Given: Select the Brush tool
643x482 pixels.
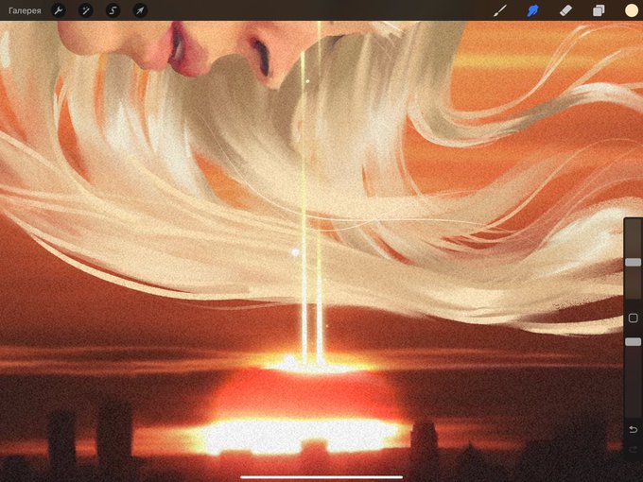Looking at the screenshot, I should 500,10.
